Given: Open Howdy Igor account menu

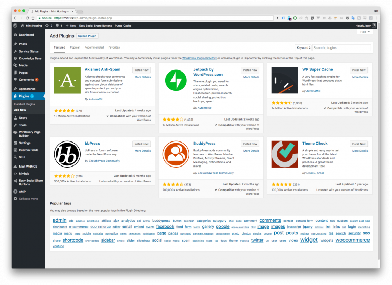Looking at the screenshot, I should [x=365, y=26].
